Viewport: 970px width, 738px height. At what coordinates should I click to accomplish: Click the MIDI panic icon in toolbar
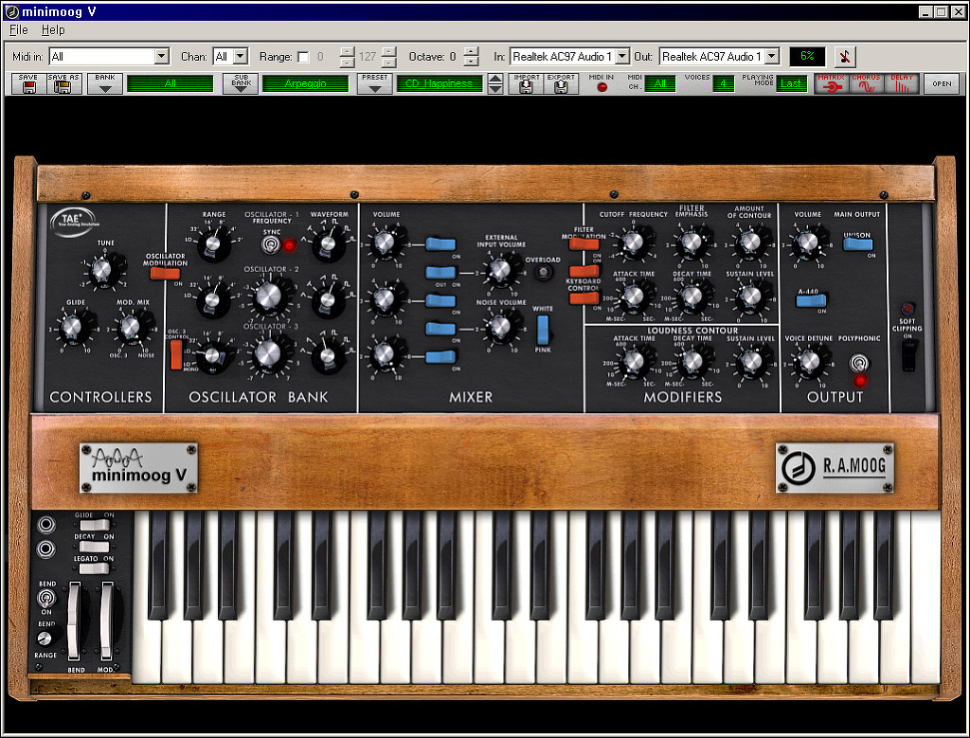[x=846, y=57]
